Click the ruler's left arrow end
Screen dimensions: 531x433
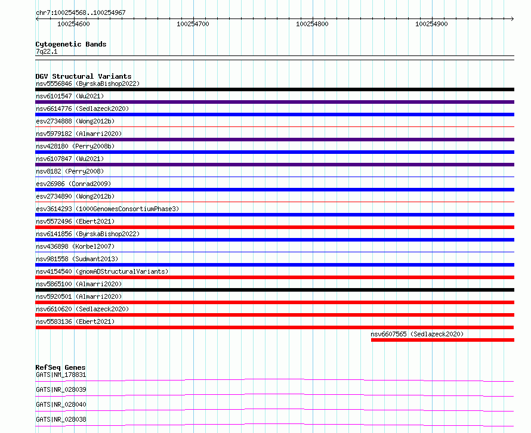37,18
